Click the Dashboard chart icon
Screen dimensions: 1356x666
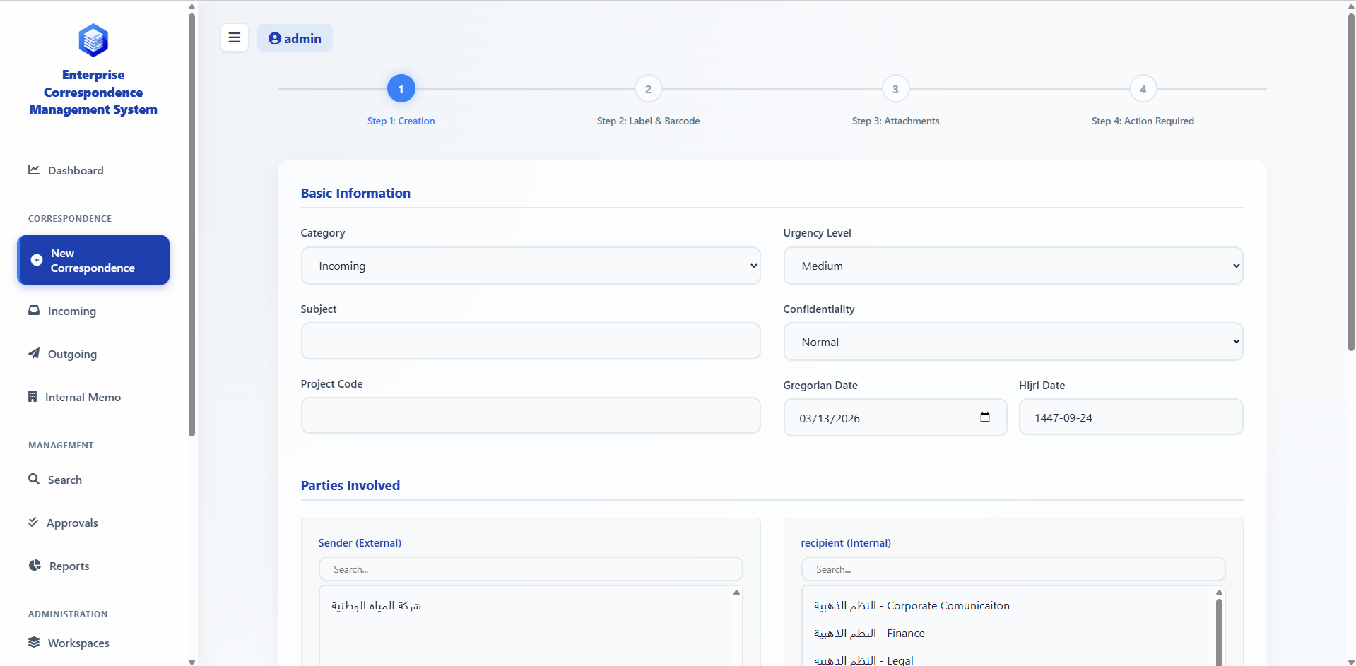tap(34, 170)
